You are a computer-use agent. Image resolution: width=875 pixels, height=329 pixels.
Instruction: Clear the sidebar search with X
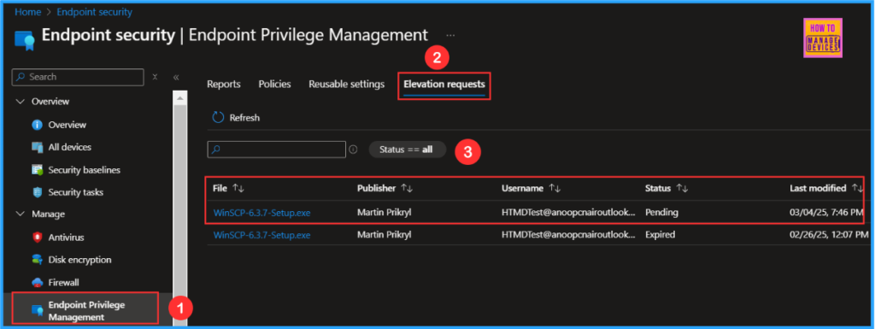pos(156,77)
